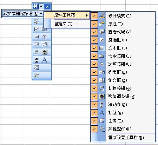The width and height of the screenshot is (158, 145).
Task: Select the command button tool in the toolbox
Action: click(36, 37)
